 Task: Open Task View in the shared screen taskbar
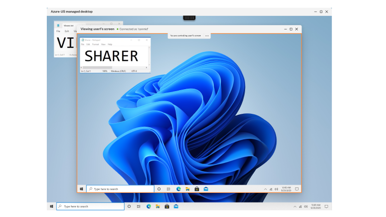point(168,189)
